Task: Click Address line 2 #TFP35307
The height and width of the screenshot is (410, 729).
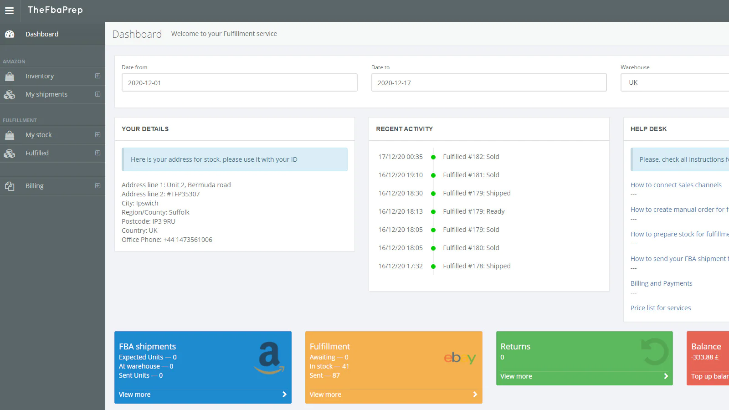Action: [x=160, y=194]
